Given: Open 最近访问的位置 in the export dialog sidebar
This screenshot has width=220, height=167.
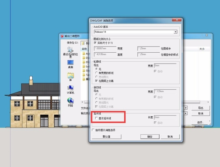Looking at the screenshot, I should pos(71,52).
